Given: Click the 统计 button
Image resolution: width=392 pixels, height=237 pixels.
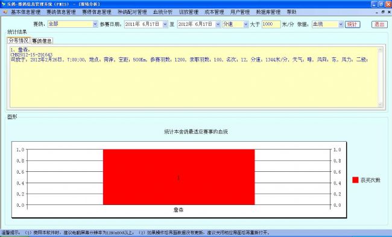Looking at the screenshot, I should [x=353, y=24].
